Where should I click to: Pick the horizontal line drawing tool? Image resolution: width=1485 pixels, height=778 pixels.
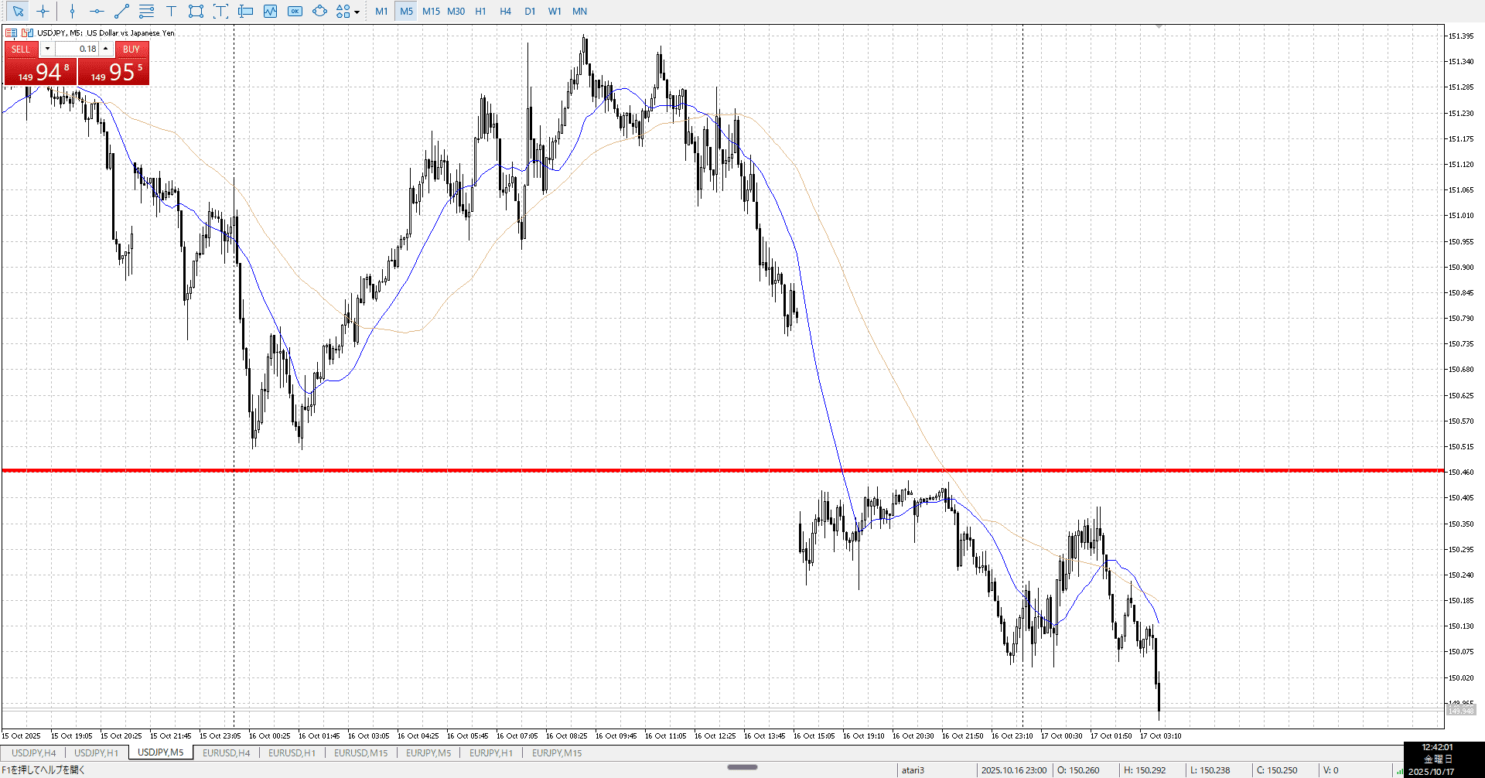(x=97, y=11)
